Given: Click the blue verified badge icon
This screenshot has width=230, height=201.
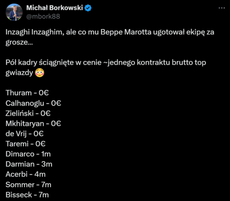Looking at the screenshot, I should [x=88, y=8].
